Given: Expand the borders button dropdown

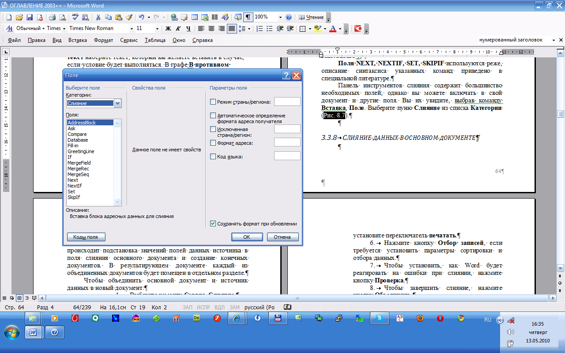Looking at the screenshot, I should tap(309, 28).
